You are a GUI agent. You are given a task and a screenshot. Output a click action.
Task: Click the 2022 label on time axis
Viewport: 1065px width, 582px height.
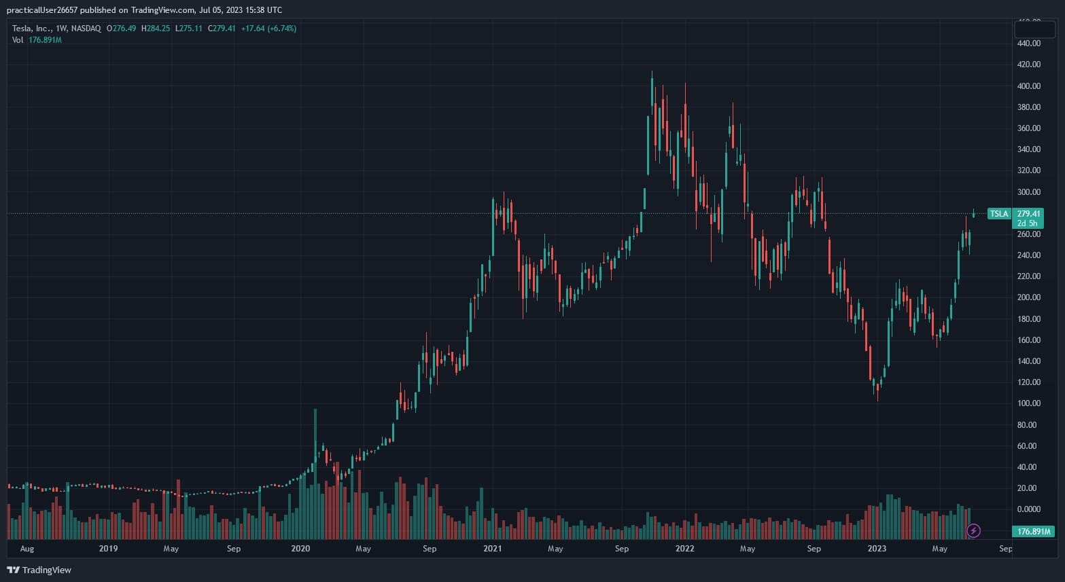pyautogui.click(x=685, y=549)
